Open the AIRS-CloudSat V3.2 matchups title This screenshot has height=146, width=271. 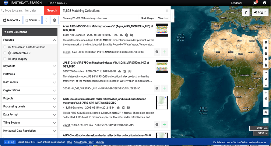104,101
